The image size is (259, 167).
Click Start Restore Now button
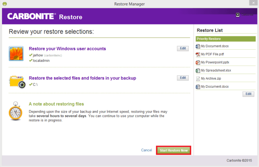coord(174,151)
